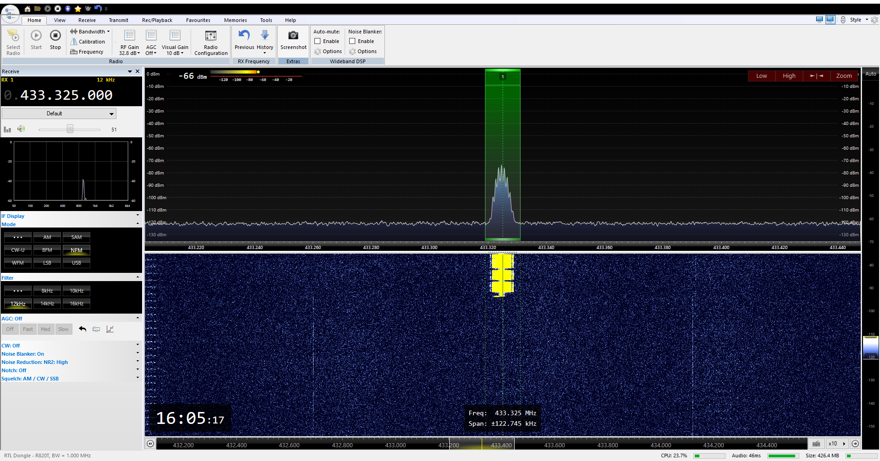Image resolution: width=880 pixels, height=461 pixels.
Task: Open Radio Configuration from the ribbon
Action: 211,36
